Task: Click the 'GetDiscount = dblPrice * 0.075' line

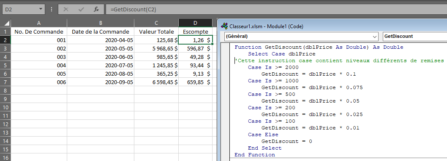Action: tap(312, 87)
